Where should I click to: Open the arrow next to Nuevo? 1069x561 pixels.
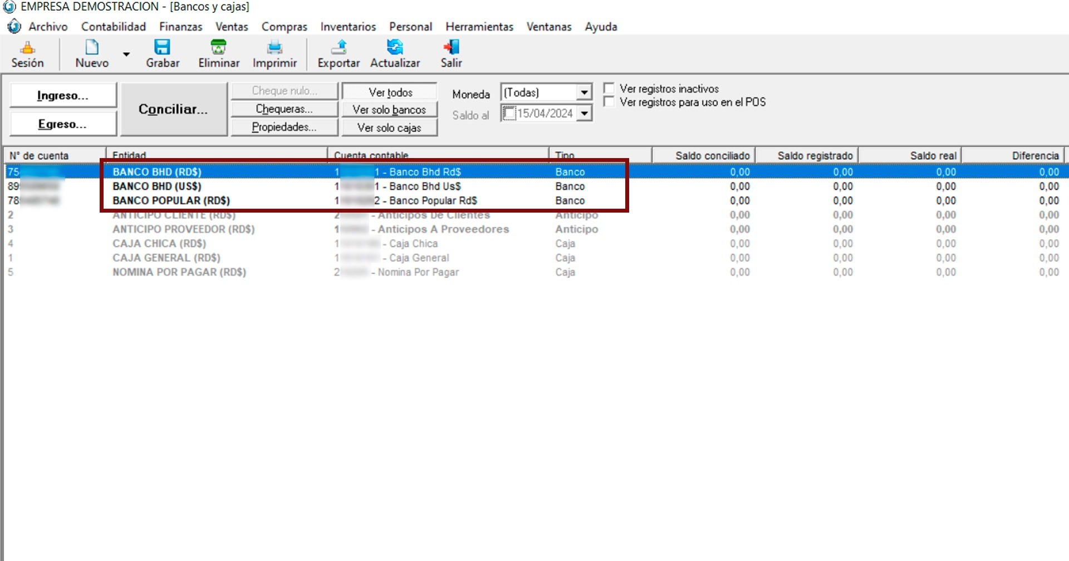(x=126, y=55)
